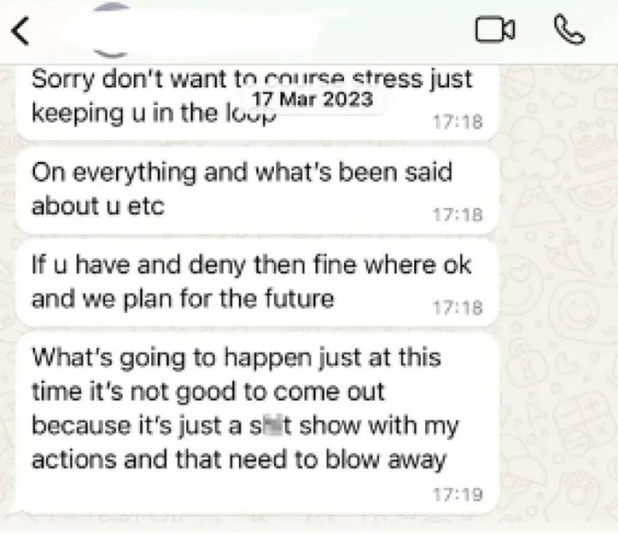This screenshot has height=534, width=618.
Task: Click the line "actions and that need to blow away"
Action: pyautogui.click(x=238, y=460)
